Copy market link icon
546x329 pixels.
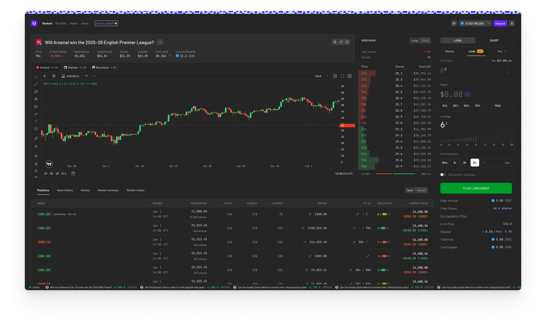[341, 42]
